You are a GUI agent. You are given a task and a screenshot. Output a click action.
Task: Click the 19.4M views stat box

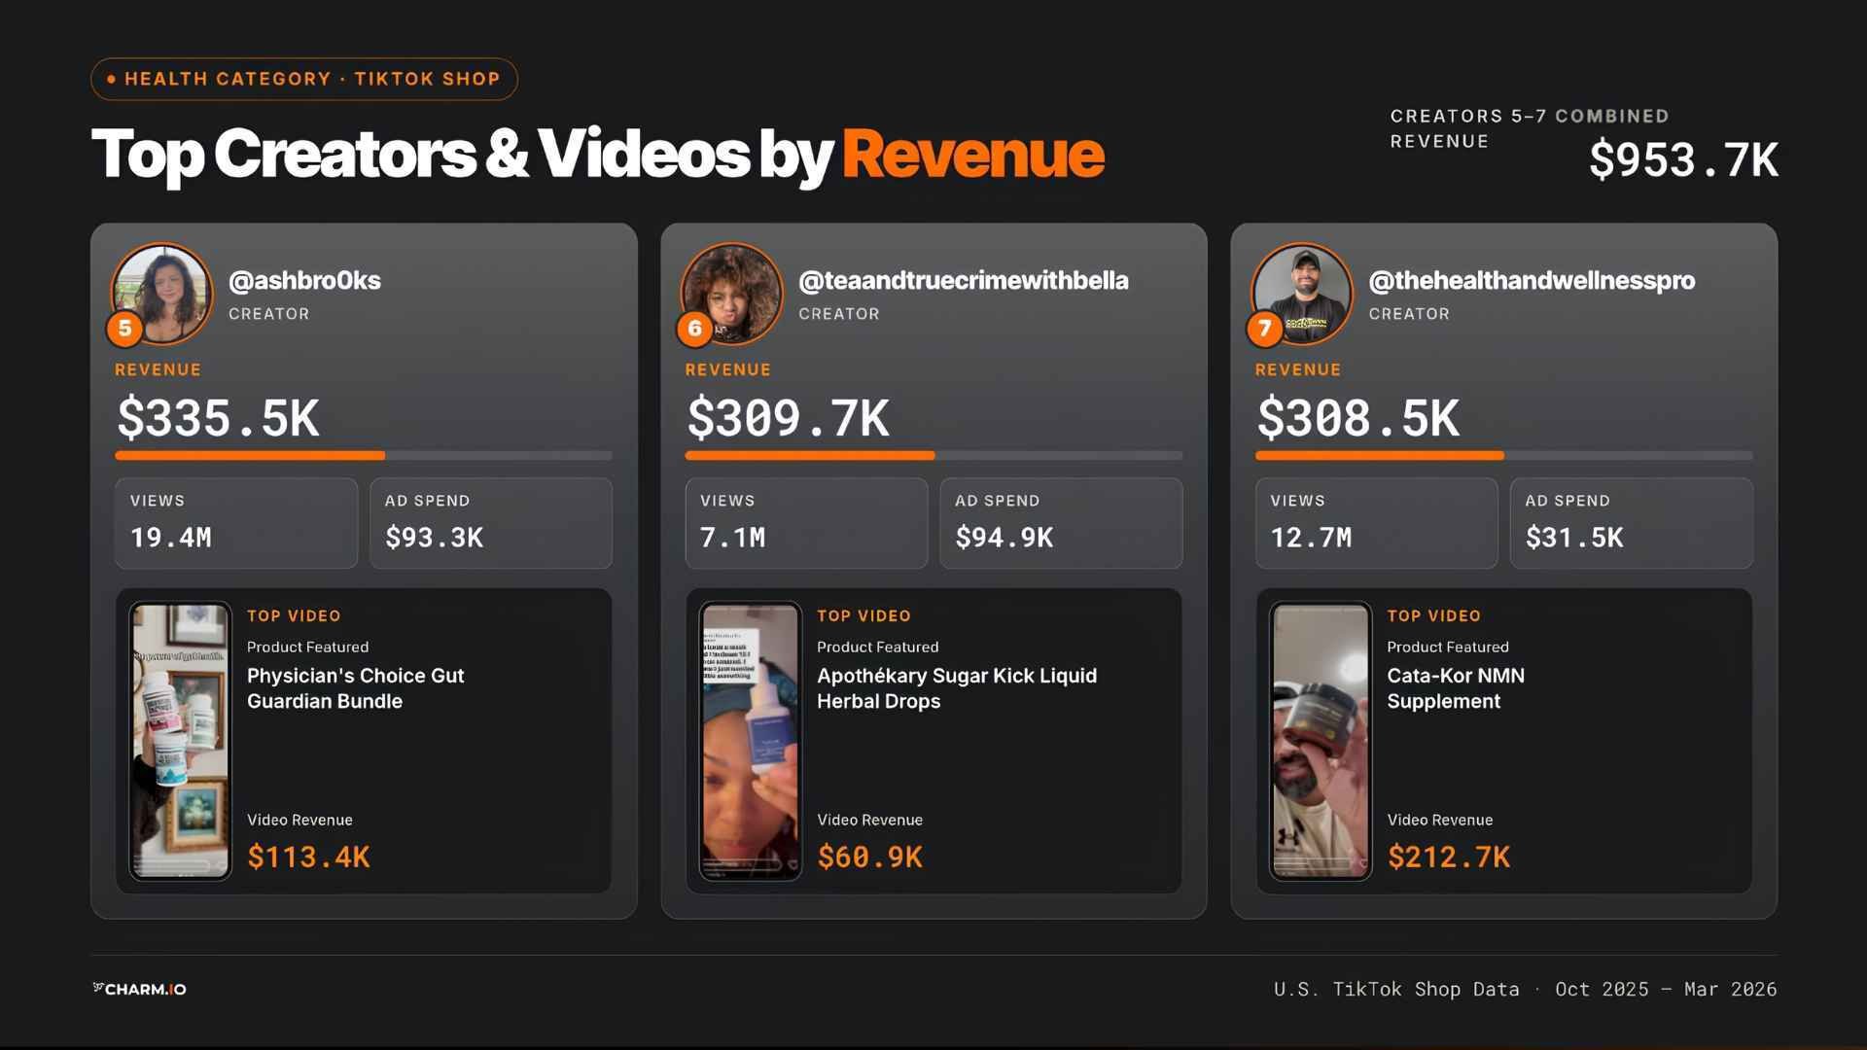pos(236,523)
